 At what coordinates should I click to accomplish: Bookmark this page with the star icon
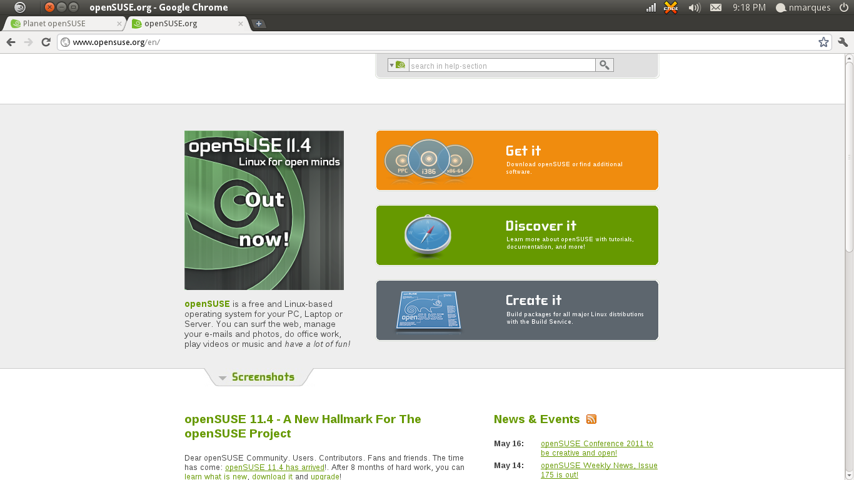click(x=823, y=42)
